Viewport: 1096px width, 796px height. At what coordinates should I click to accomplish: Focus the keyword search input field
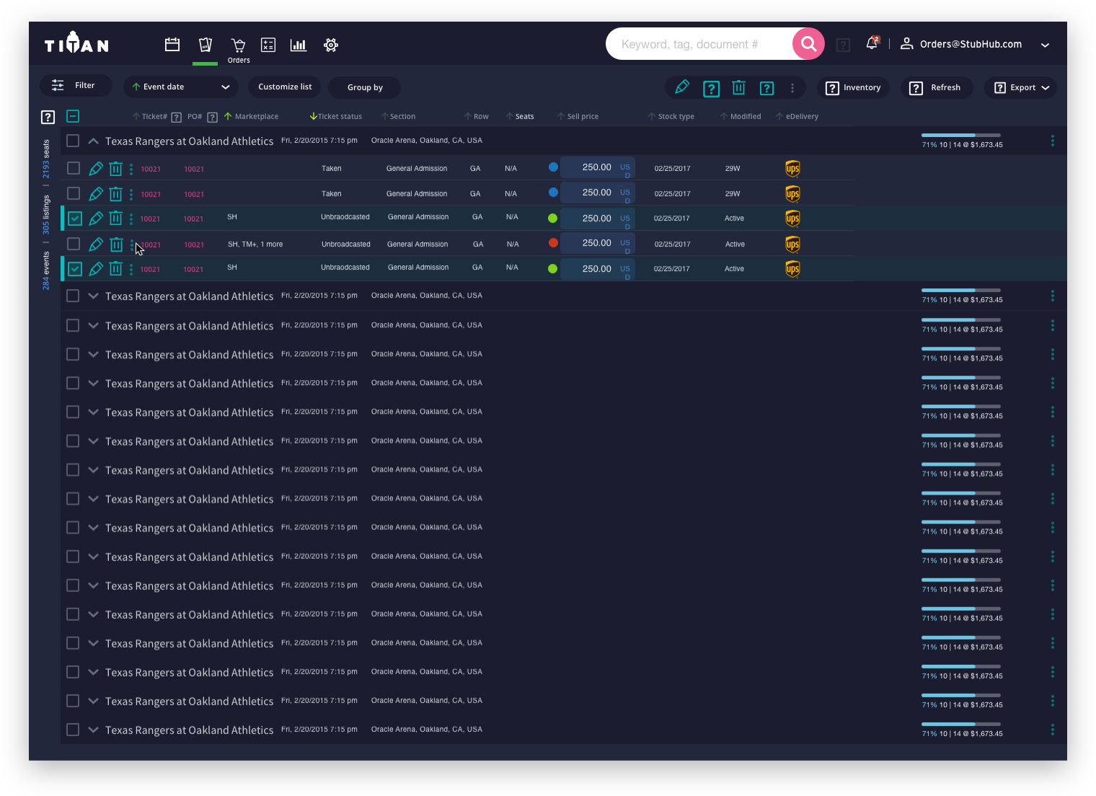pyautogui.click(x=699, y=44)
